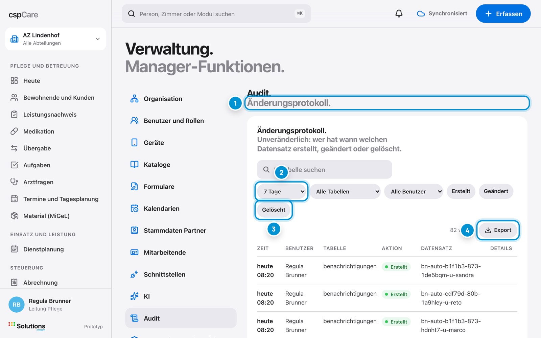Click datensatz bn-auto-cdf79d-80b-1a9hley-u-reto
Image resolution: width=541 pixels, height=338 pixels.
pos(450,298)
